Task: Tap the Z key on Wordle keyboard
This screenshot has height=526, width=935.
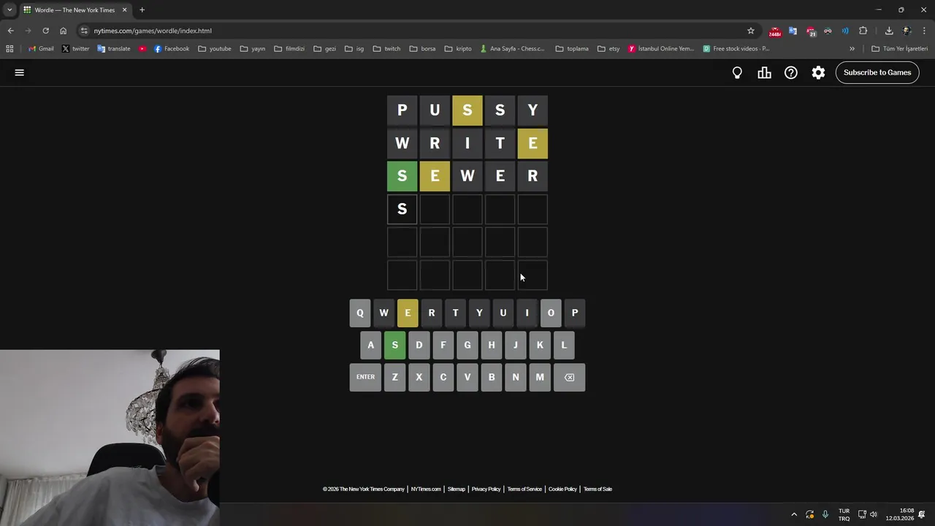Action: click(395, 377)
